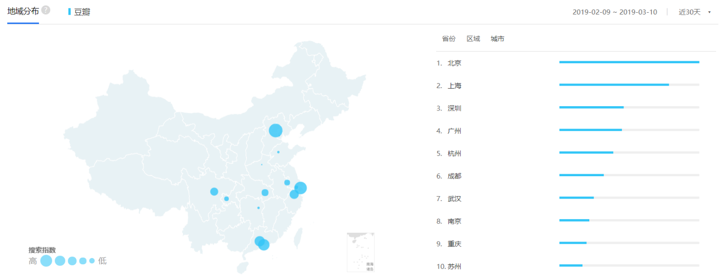The image size is (722, 277).
Task: Select 武汉 in the ranking list
Action: pos(454,199)
